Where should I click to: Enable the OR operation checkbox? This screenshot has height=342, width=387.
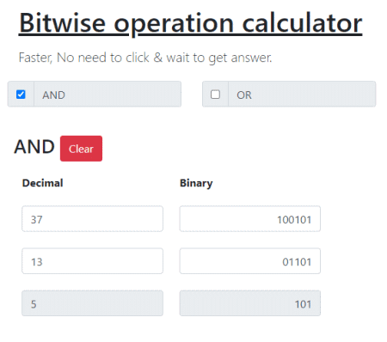(215, 95)
